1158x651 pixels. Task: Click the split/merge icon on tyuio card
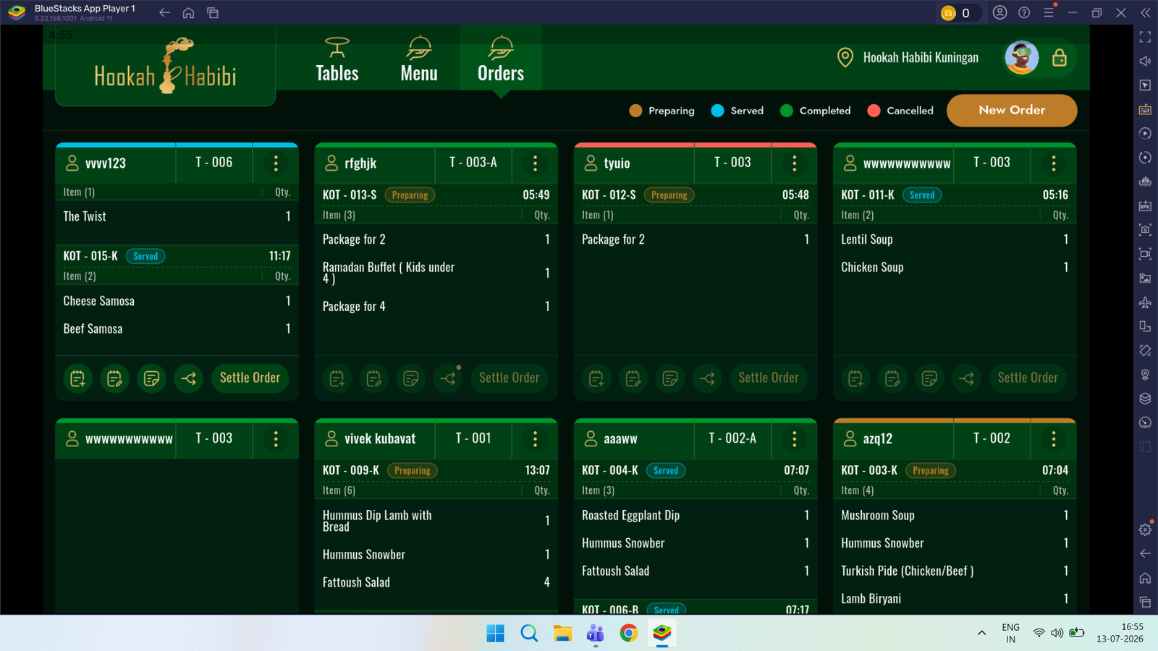point(707,378)
